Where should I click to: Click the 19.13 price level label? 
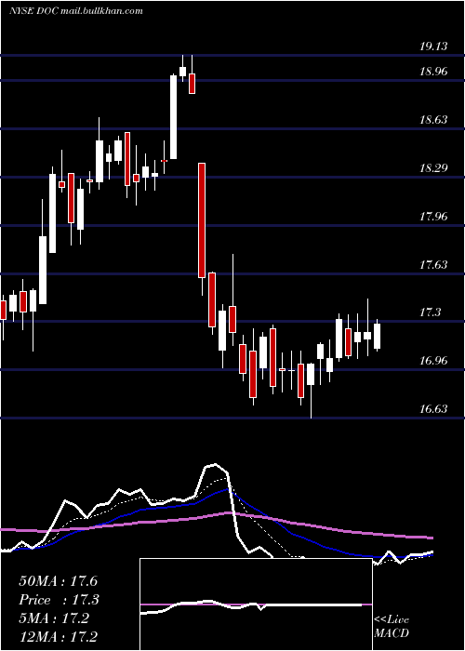pos(434,46)
